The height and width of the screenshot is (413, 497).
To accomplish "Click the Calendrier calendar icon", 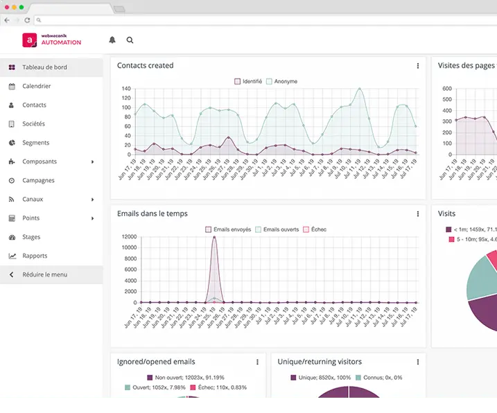I will 12,86.
